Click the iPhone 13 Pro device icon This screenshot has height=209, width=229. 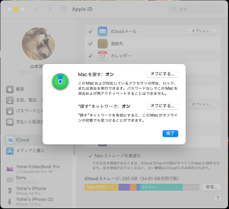(x=10, y=202)
